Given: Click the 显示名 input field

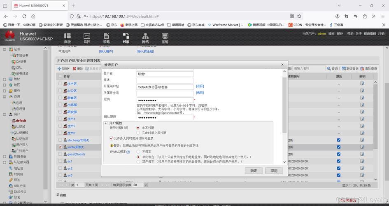Looking at the screenshot, I should (x=165, y=74).
